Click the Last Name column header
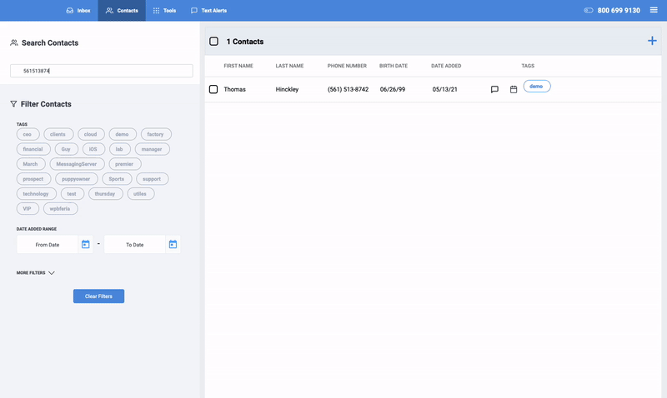Viewport: 667px width, 398px height. point(289,66)
